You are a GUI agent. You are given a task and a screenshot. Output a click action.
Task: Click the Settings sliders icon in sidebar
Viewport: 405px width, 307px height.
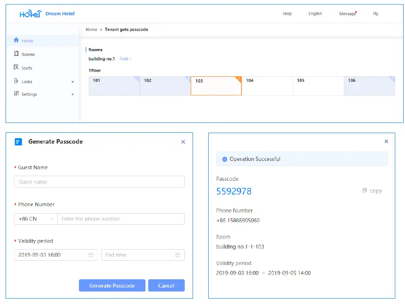pos(17,94)
